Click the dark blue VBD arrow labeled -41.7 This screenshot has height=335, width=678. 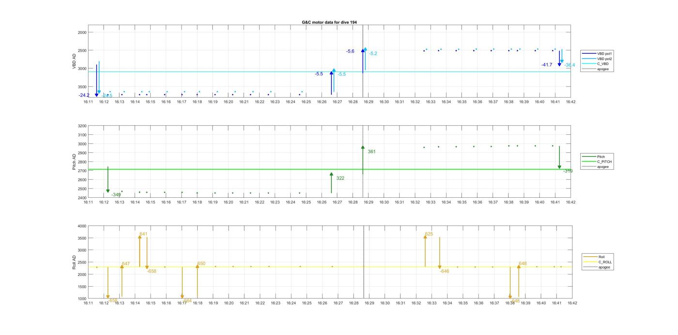[x=559, y=58]
